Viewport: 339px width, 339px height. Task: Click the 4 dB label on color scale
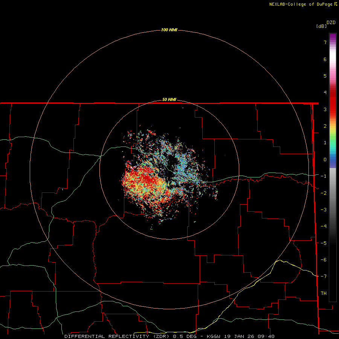point(325,93)
